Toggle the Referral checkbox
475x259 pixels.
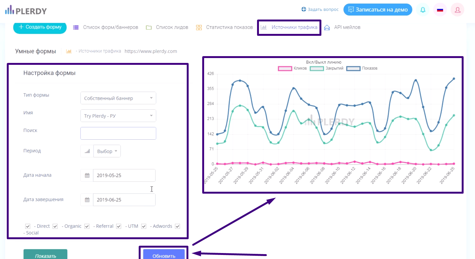click(x=87, y=226)
